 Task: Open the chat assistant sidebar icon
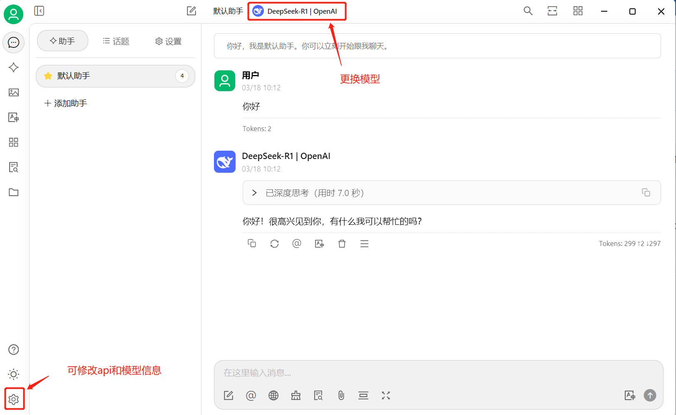click(14, 42)
